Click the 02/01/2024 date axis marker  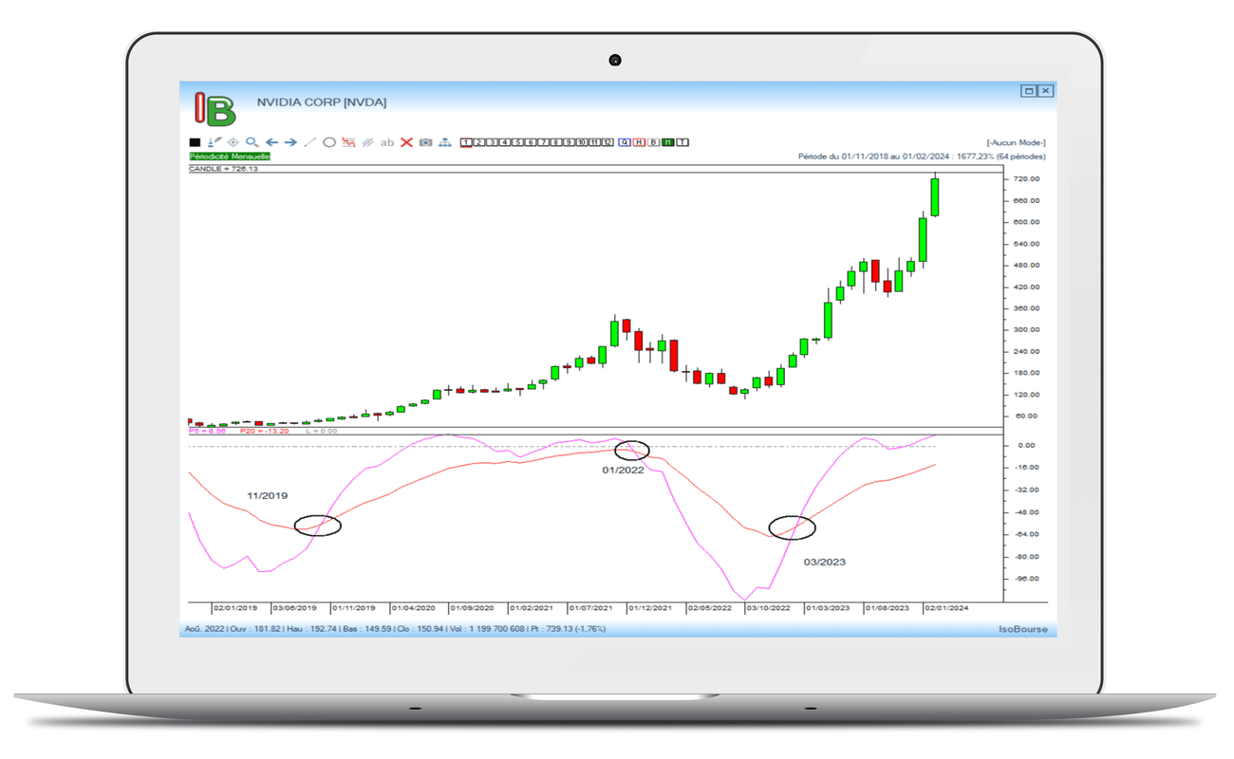click(x=946, y=608)
